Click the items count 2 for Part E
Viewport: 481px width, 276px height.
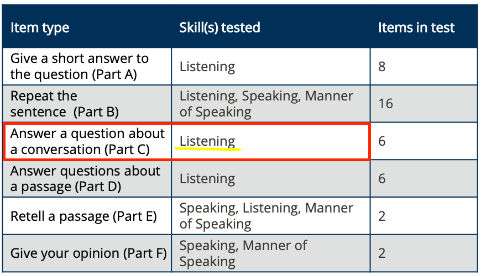(x=424, y=216)
